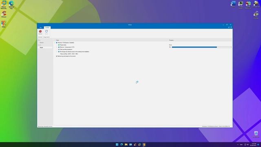
Task: Open the Microsoft Edge desktop shortcut
Action: (11, 4)
